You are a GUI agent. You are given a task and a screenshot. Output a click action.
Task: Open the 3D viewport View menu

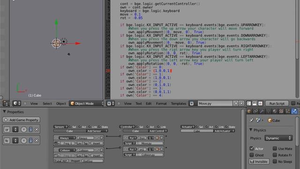coord(34,103)
